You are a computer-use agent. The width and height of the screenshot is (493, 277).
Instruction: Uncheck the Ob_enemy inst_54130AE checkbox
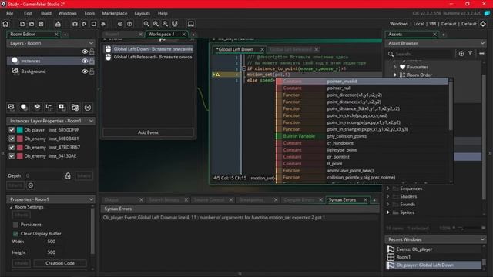(x=12, y=156)
